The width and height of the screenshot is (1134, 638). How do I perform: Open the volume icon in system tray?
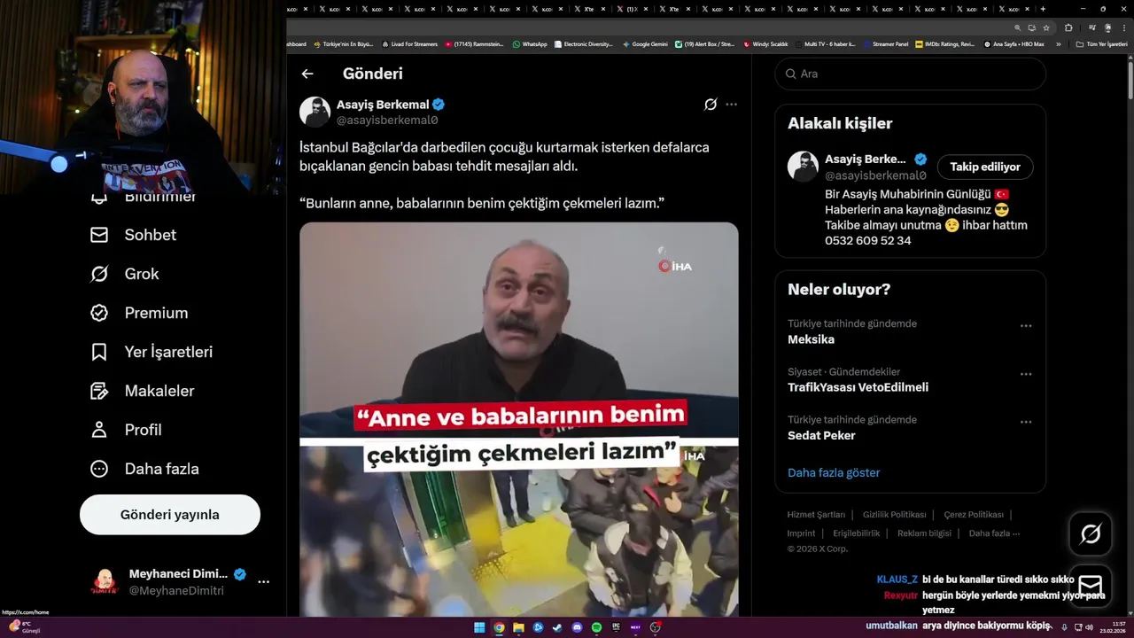[x=1089, y=627]
